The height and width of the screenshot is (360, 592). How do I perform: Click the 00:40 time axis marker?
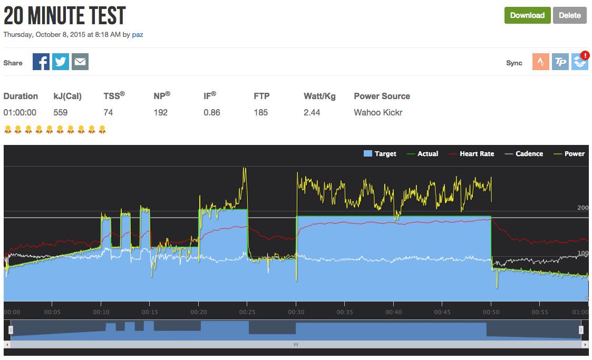click(x=393, y=312)
